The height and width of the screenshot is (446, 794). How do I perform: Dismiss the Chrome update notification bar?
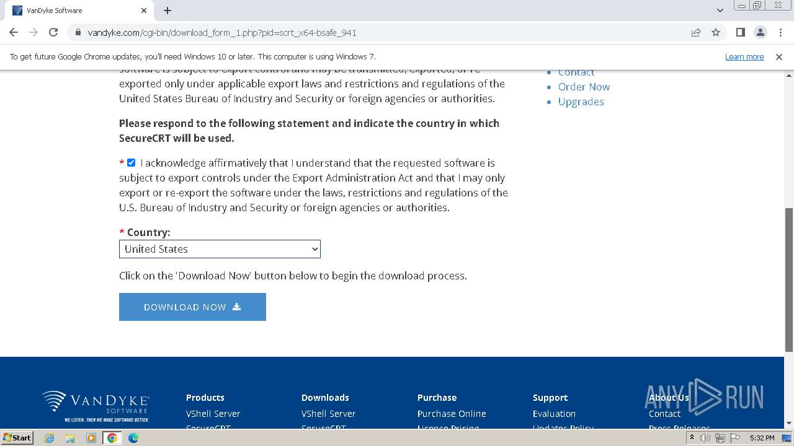779,57
